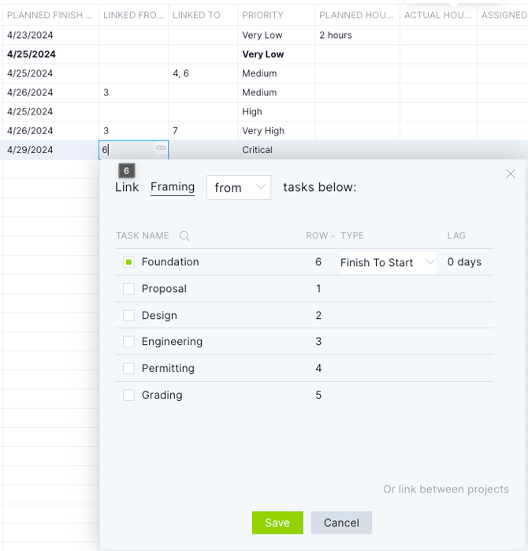The image size is (528, 551).
Task: Click the bold Very Low priority cell
Action: [x=277, y=54]
